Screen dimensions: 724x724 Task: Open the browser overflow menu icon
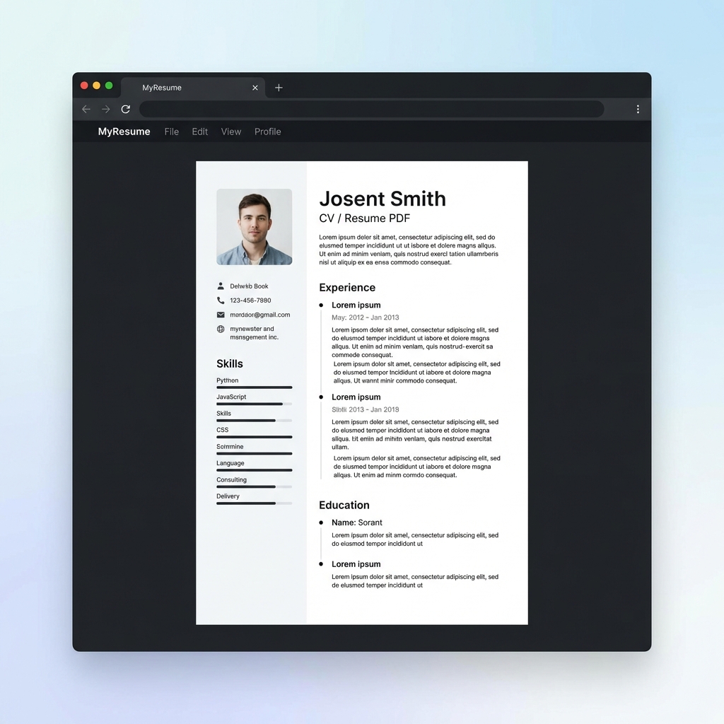click(638, 109)
